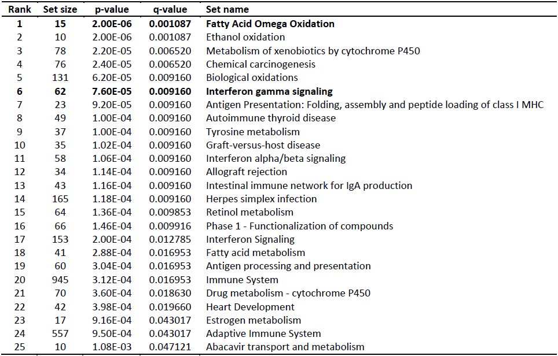This screenshot has width=558, height=356.
Task: Click the 'p-value' column header
Action: [112, 10]
